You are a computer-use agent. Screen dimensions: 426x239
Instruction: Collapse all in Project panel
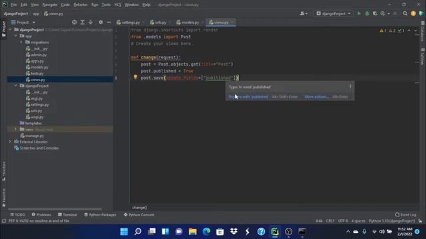pos(91,22)
